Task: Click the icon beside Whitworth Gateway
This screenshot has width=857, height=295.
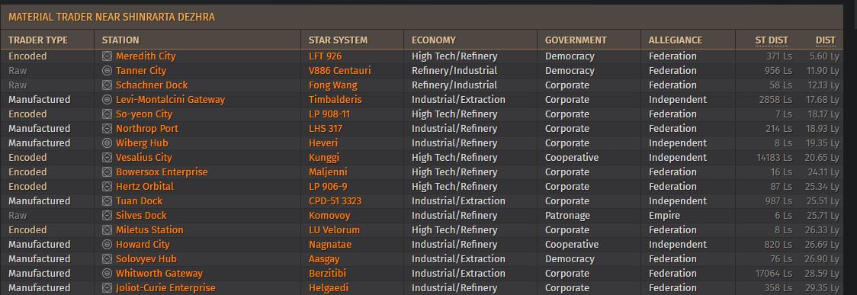Action: (x=107, y=273)
